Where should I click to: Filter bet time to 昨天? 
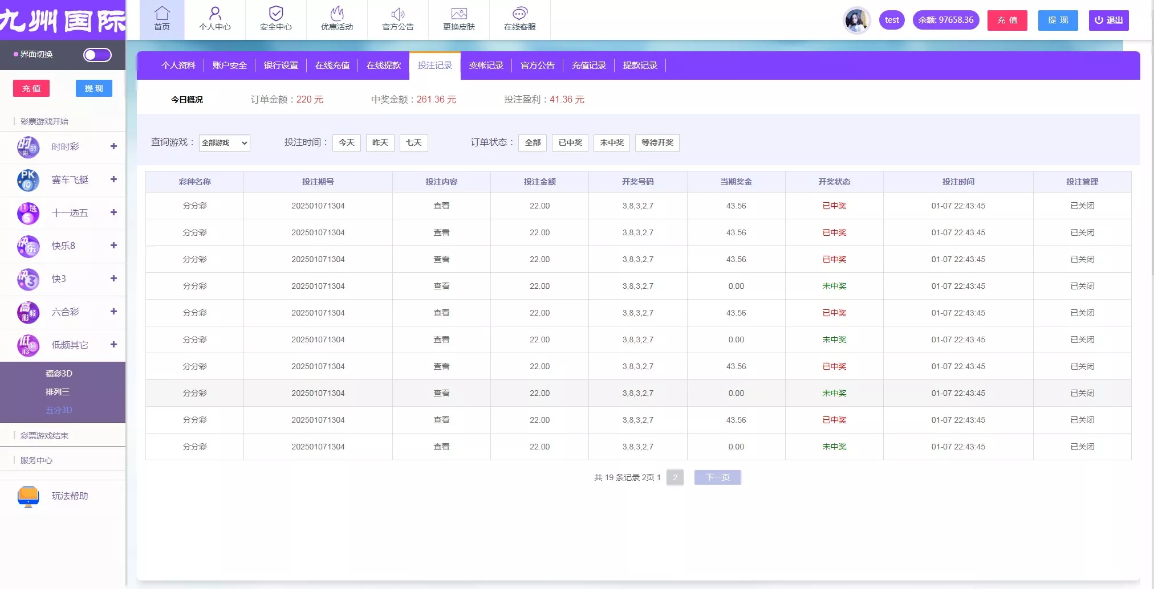[x=380, y=142]
